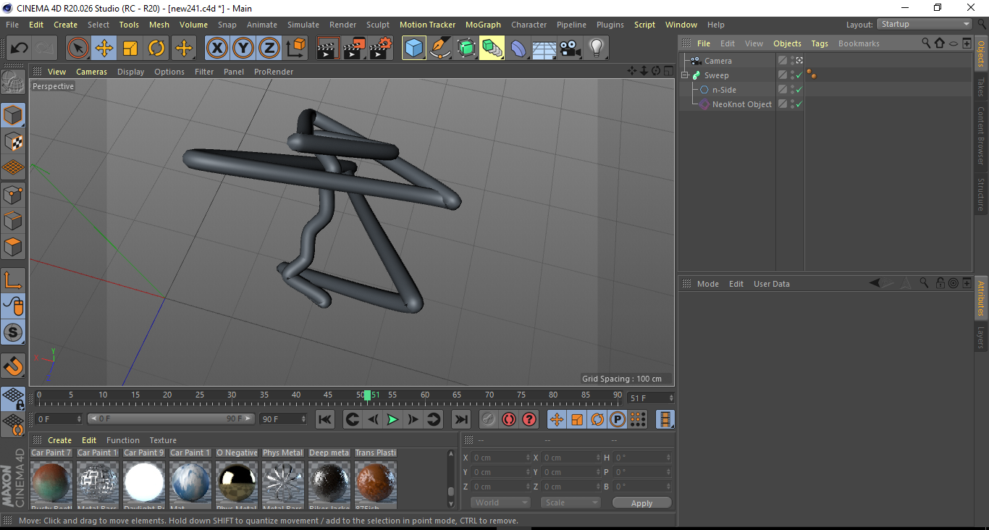989x530 pixels.
Task: Toggle n-Side enabled checkmark
Action: pyautogui.click(x=799, y=90)
